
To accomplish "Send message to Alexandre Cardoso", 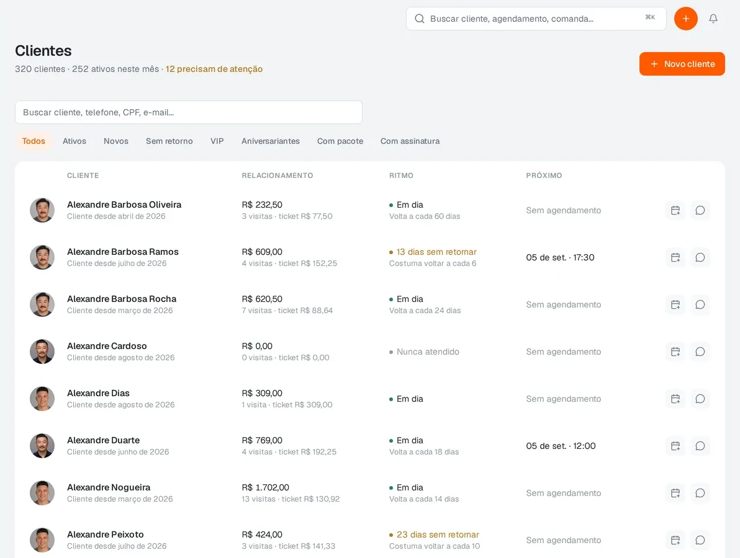I will click(700, 352).
